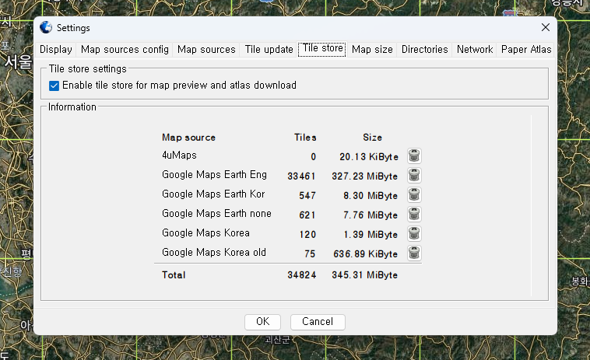Delete 4uMaps tile store via trash icon
590x360 pixels.
pos(414,156)
